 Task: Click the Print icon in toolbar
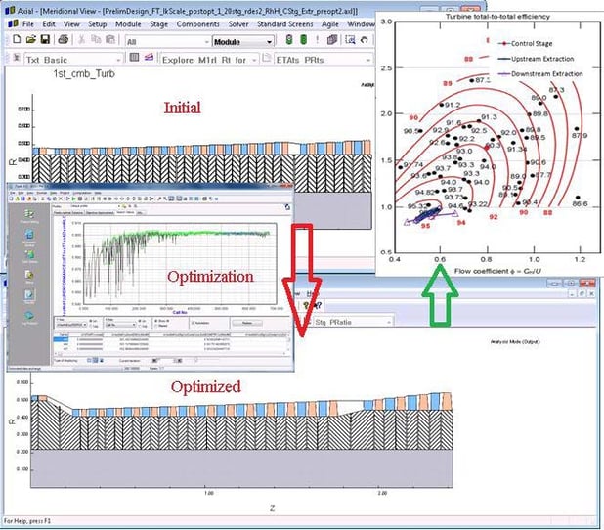[x=63, y=41]
